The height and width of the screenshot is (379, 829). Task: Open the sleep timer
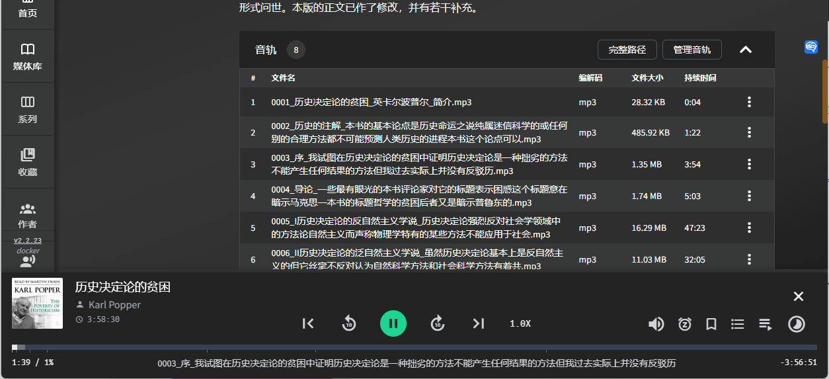(685, 324)
